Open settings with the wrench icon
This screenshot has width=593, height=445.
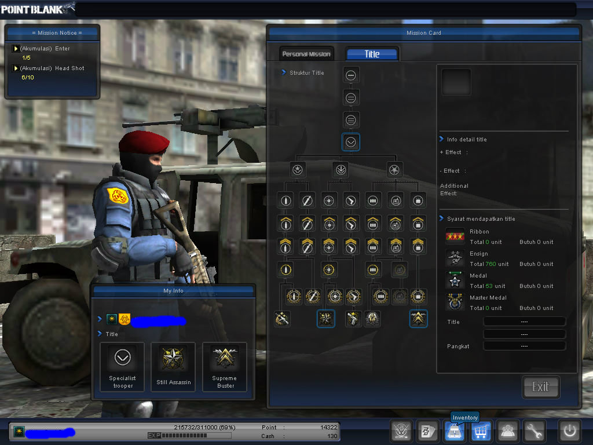pyautogui.click(x=535, y=431)
